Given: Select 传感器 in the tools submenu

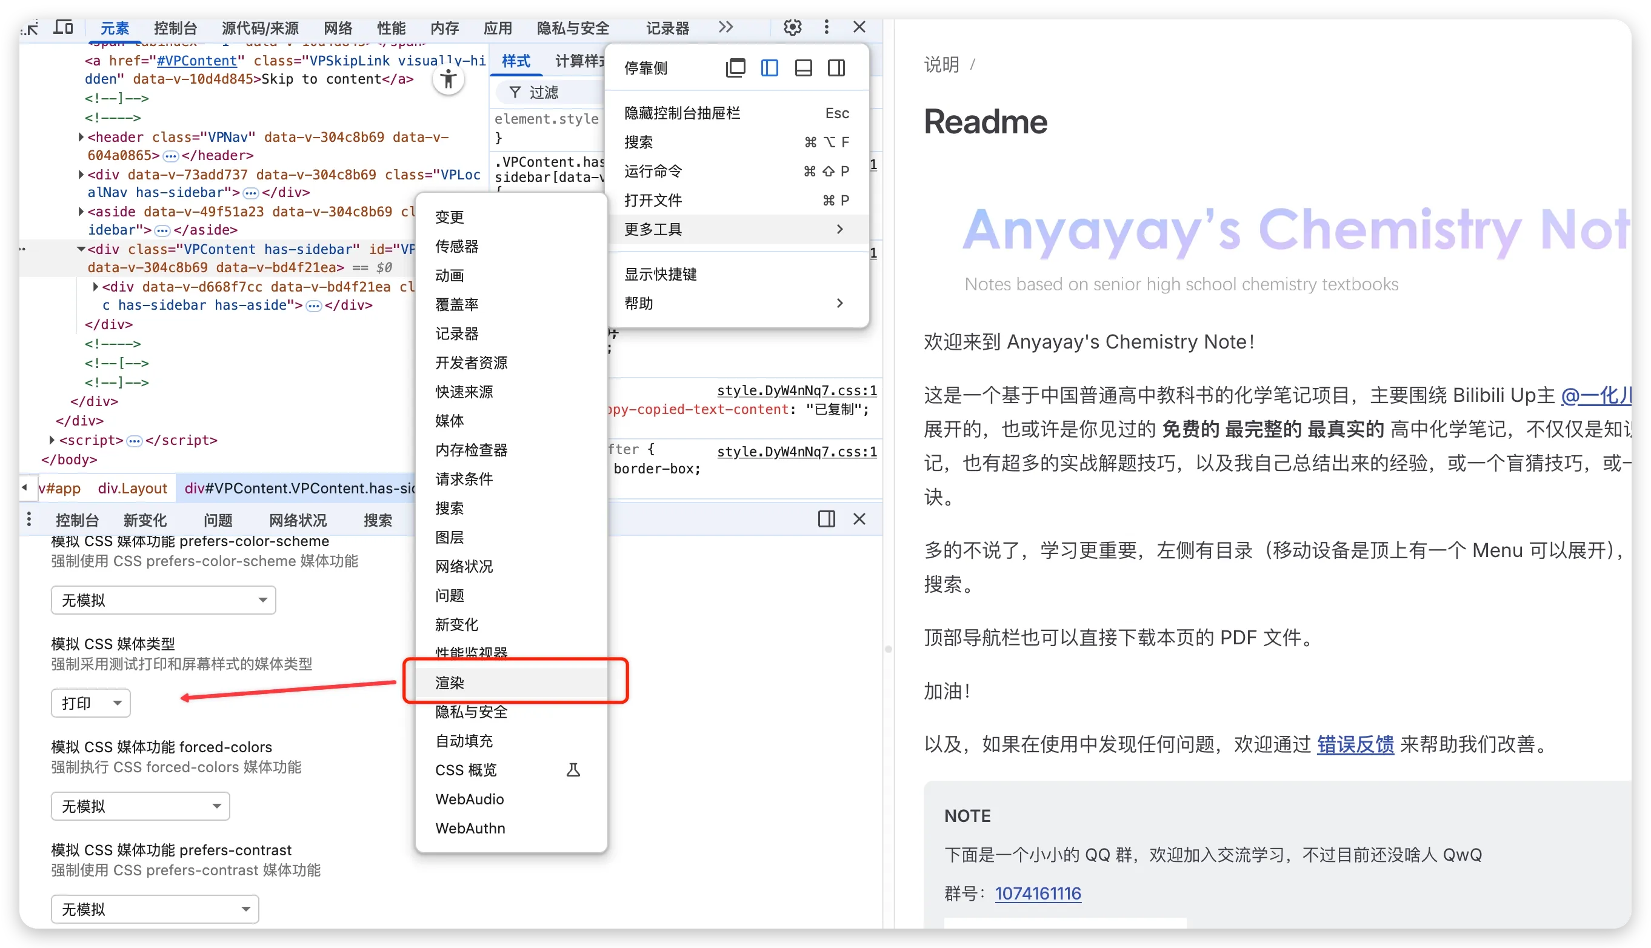Looking at the screenshot, I should pos(457,246).
